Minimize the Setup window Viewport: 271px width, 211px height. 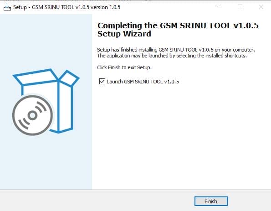[x=220, y=7]
